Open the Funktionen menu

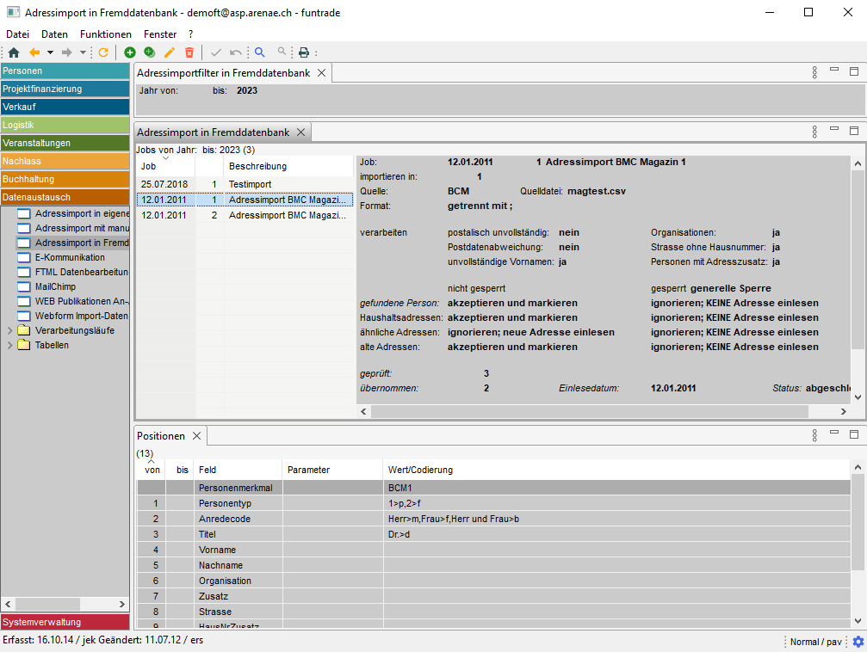point(105,34)
